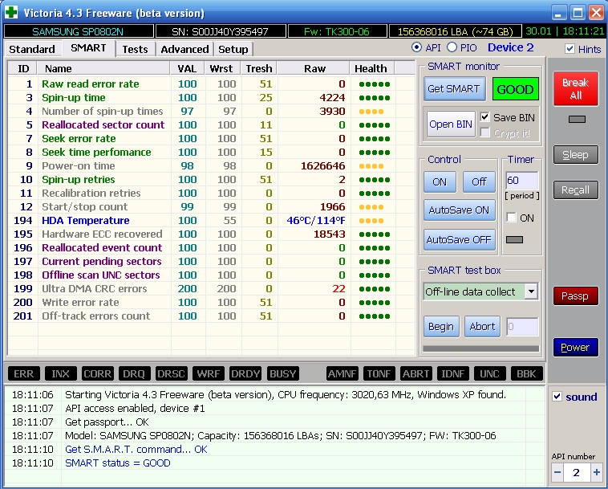The height and width of the screenshot is (489, 608).
Task: Click the Open BIN button
Action: click(x=450, y=124)
